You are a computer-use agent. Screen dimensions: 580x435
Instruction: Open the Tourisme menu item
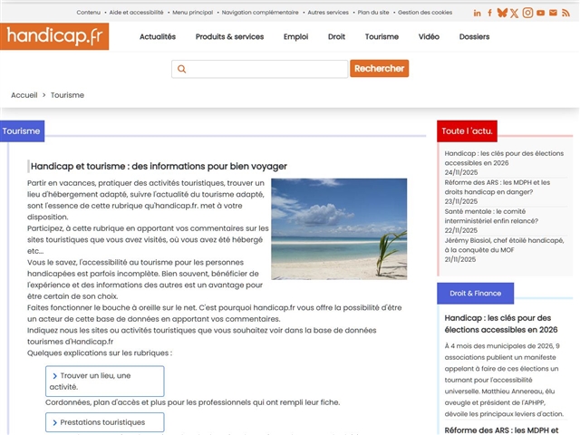point(382,36)
